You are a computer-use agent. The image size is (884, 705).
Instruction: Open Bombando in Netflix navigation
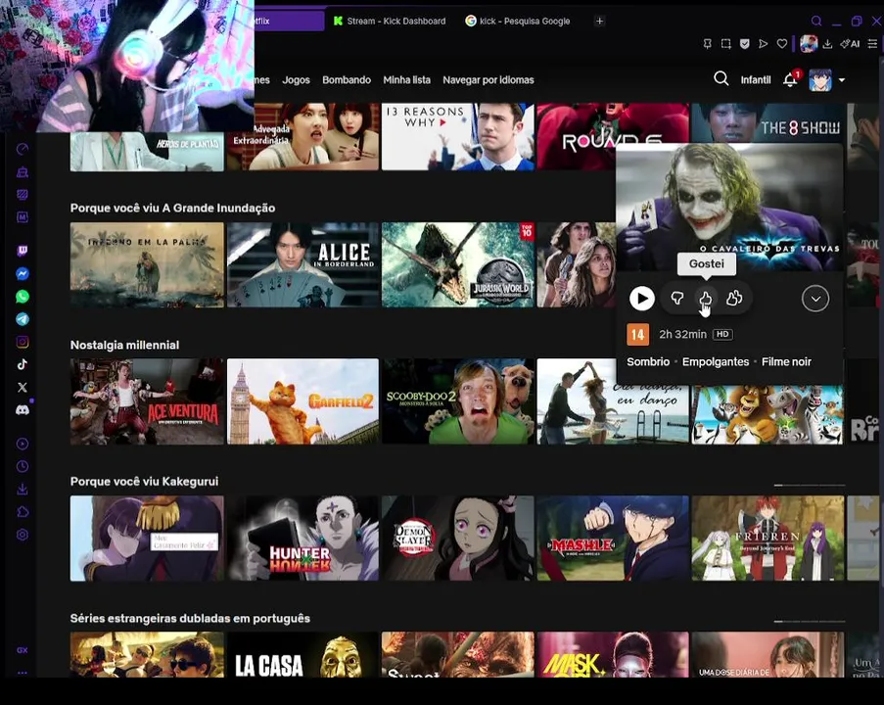pyautogui.click(x=347, y=80)
